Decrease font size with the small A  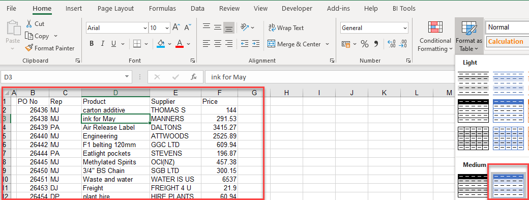pyautogui.click(x=188, y=27)
